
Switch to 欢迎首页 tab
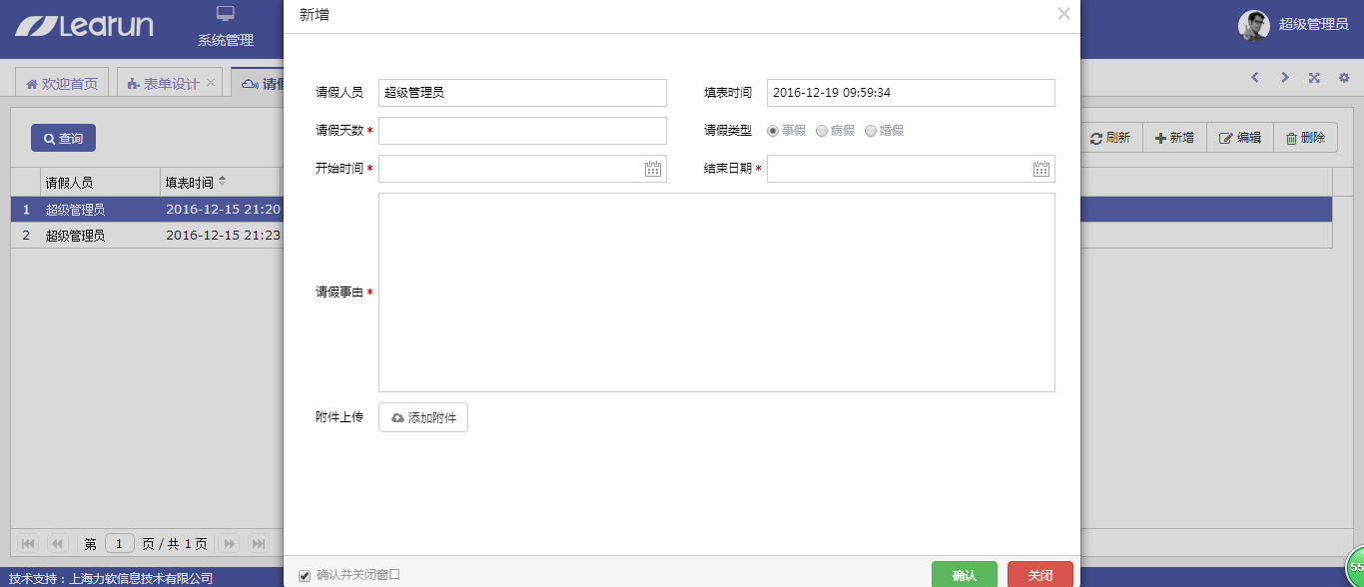[62, 84]
